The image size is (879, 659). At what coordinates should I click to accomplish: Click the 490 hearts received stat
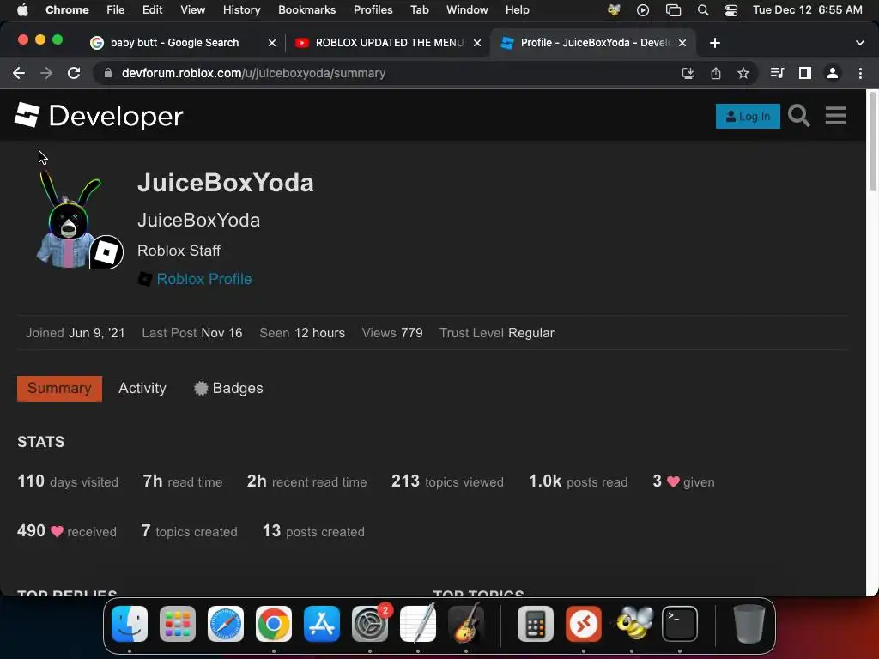click(67, 531)
